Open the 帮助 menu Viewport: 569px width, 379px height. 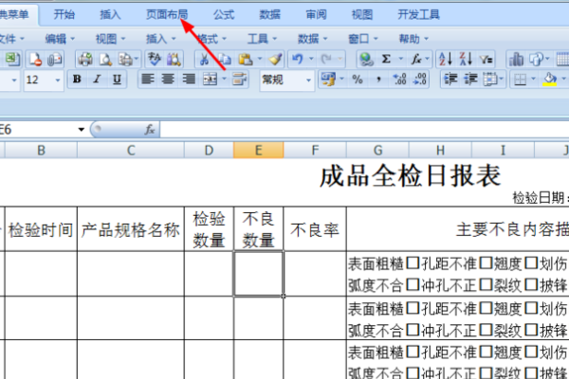[413, 39]
